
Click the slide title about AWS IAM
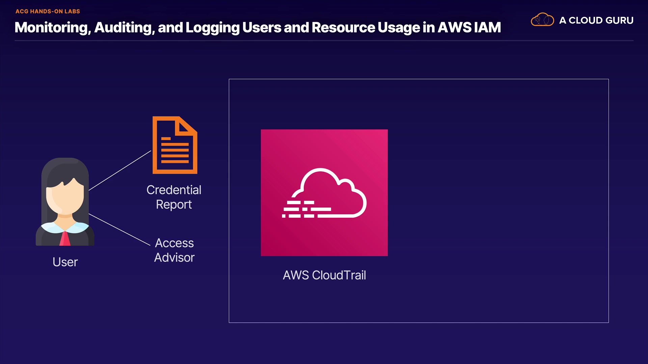(258, 28)
